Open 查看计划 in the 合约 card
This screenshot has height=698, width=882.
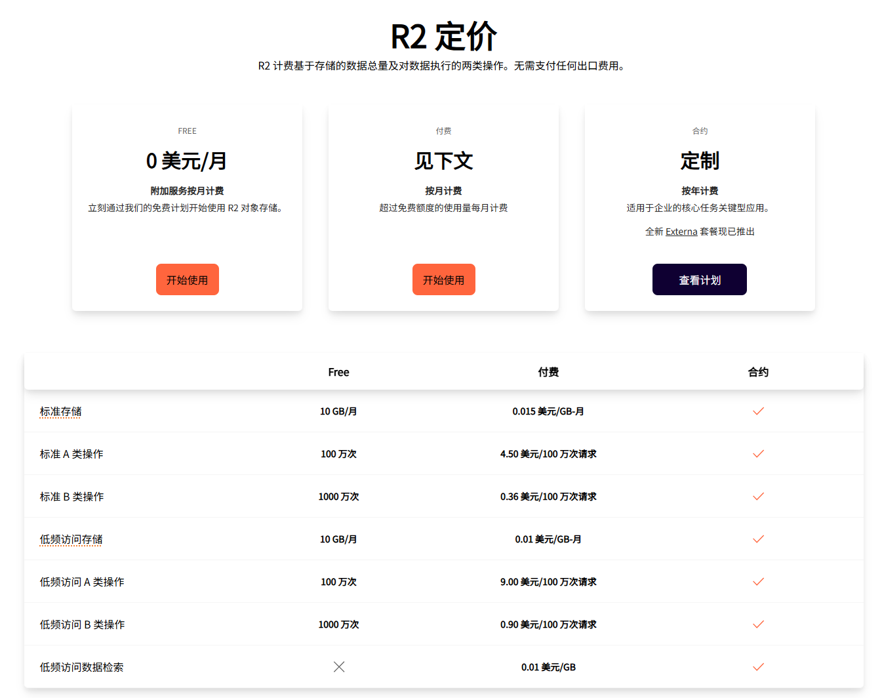click(x=699, y=279)
